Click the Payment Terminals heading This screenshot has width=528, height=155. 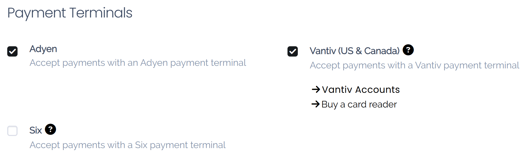pos(70,12)
